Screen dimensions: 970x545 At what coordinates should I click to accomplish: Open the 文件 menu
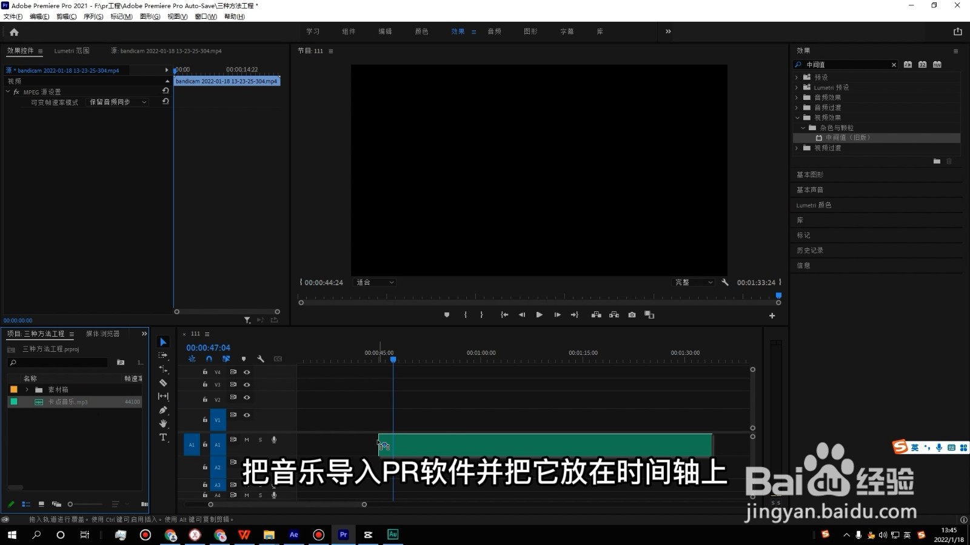tap(12, 16)
